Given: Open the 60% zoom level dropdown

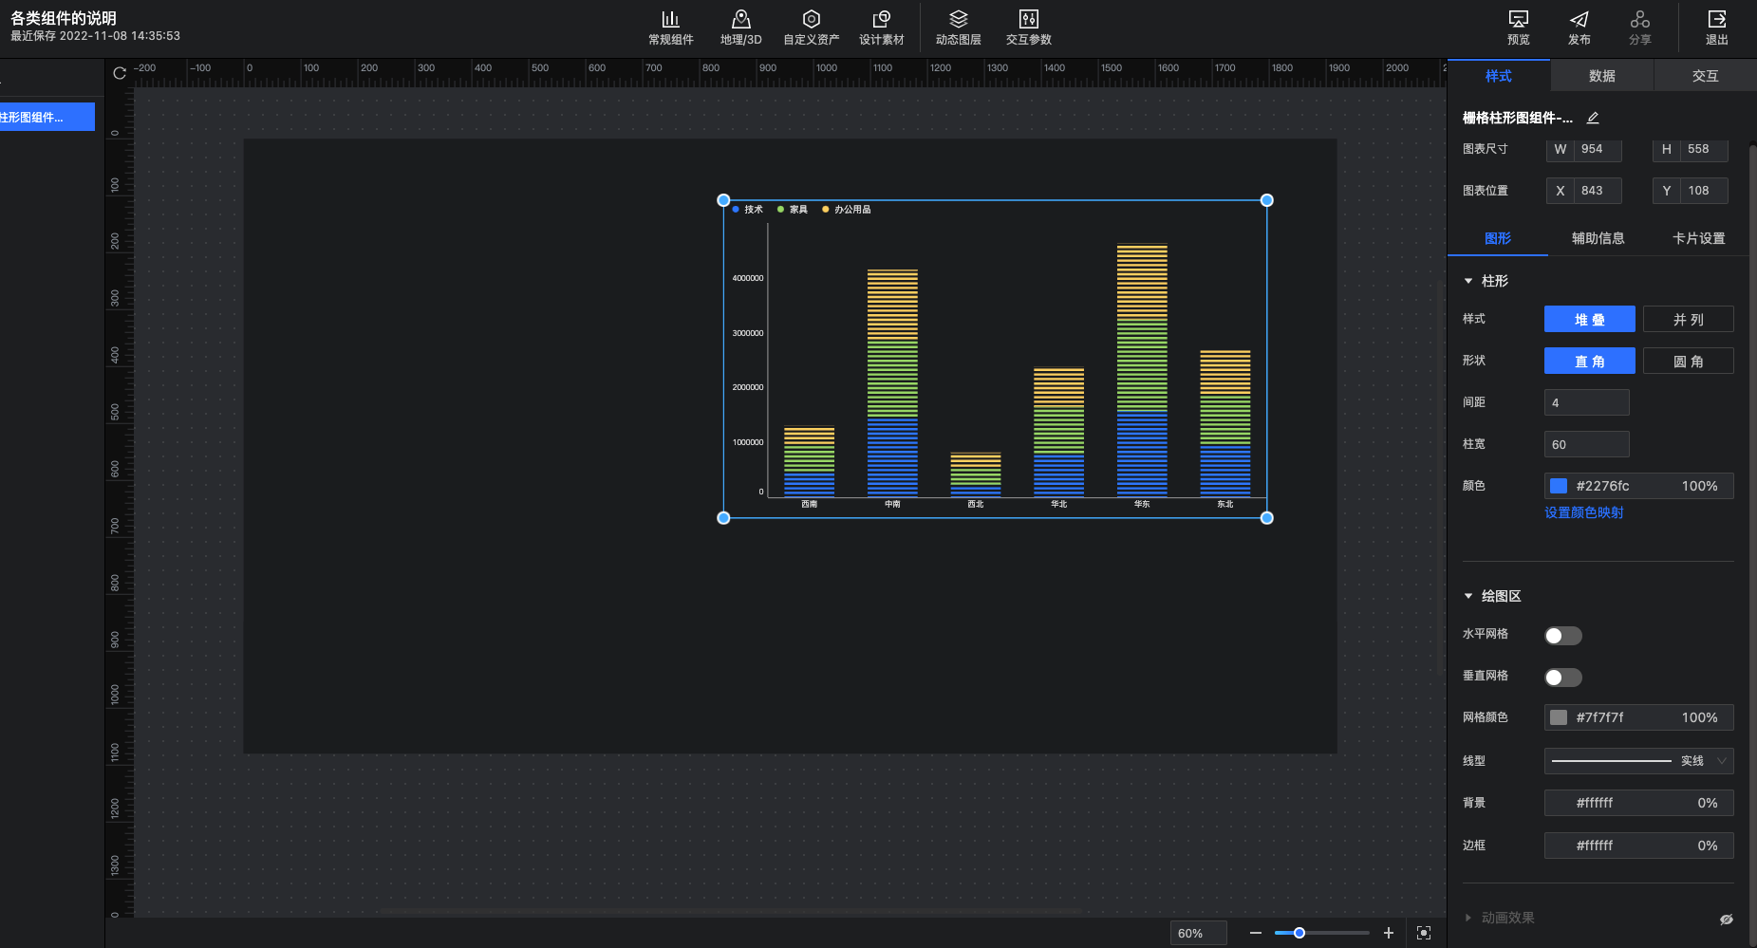Looking at the screenshot, I should click(1198, 933).
